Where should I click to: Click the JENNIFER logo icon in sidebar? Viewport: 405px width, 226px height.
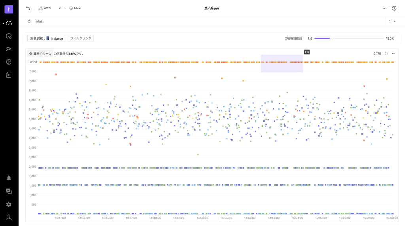pos(9,9)
